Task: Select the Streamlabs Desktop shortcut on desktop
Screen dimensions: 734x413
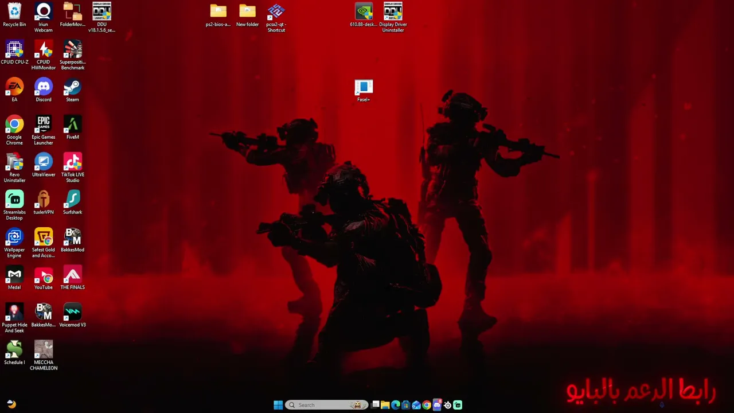Action: [14, 206]
